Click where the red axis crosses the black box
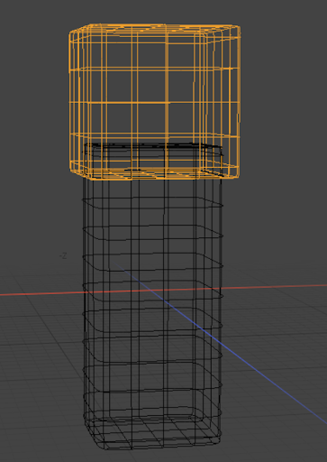The image size is (327, 462). pyautogui.click(x=152, y=291)
